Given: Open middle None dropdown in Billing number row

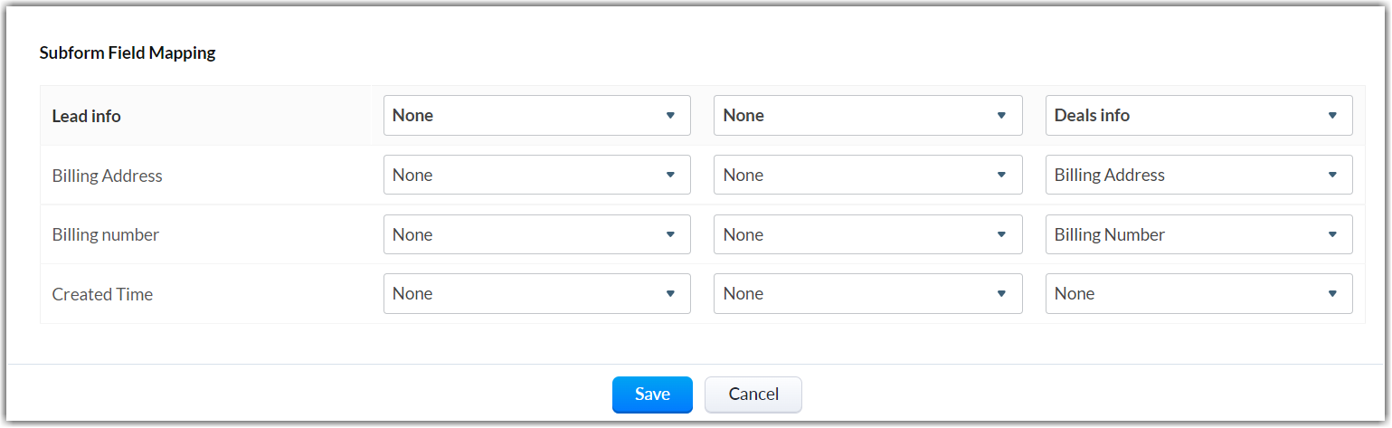Looking at the screenshot, I should [x=867, y=234].
